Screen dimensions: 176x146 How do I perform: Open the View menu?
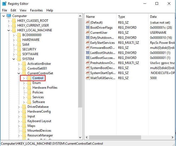coord(23,10)
